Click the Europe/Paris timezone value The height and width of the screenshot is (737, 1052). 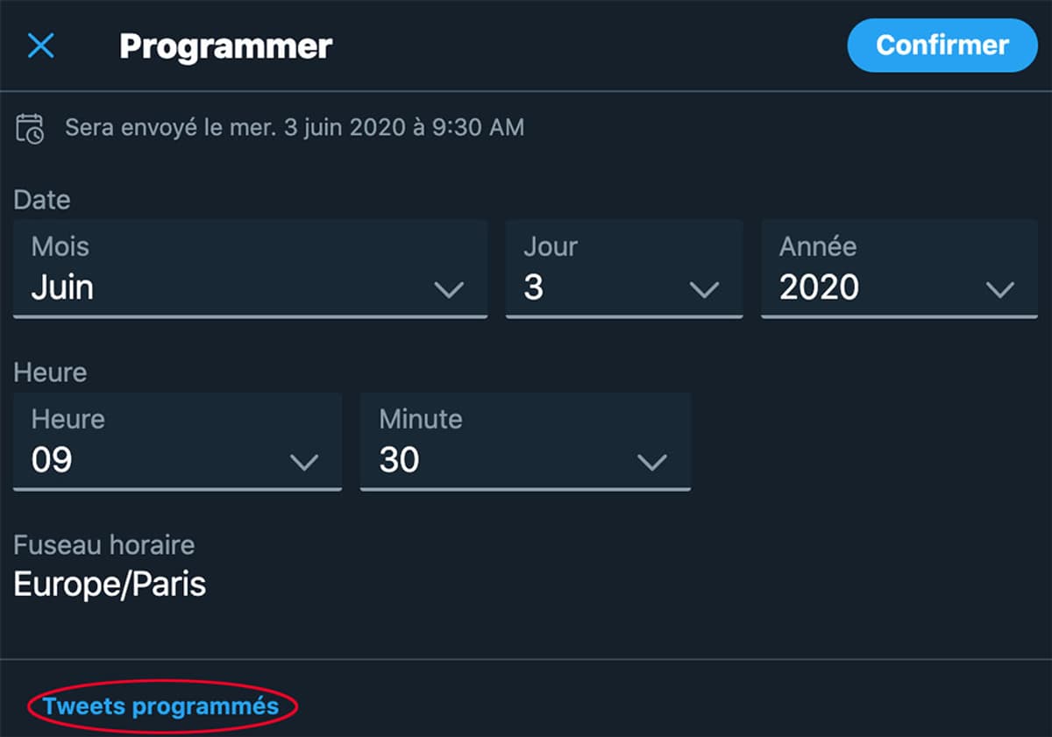(110, 584)
